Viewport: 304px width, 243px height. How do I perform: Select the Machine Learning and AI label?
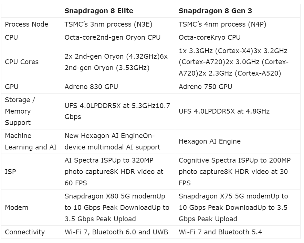point(30,141)
